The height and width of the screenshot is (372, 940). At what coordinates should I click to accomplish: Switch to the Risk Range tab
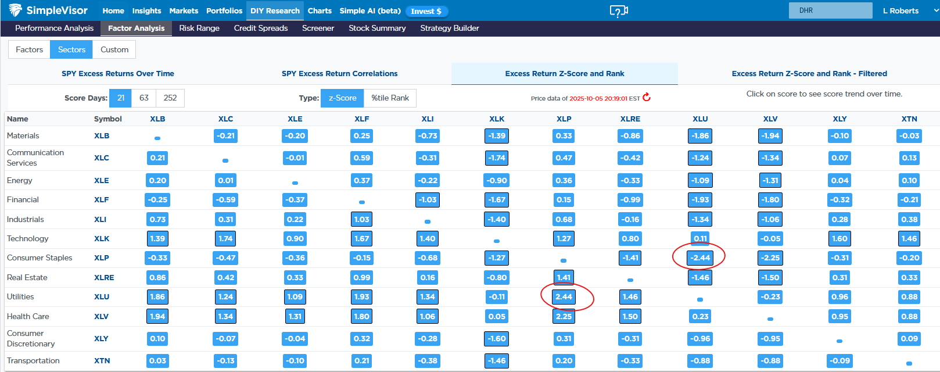point(199,28)
